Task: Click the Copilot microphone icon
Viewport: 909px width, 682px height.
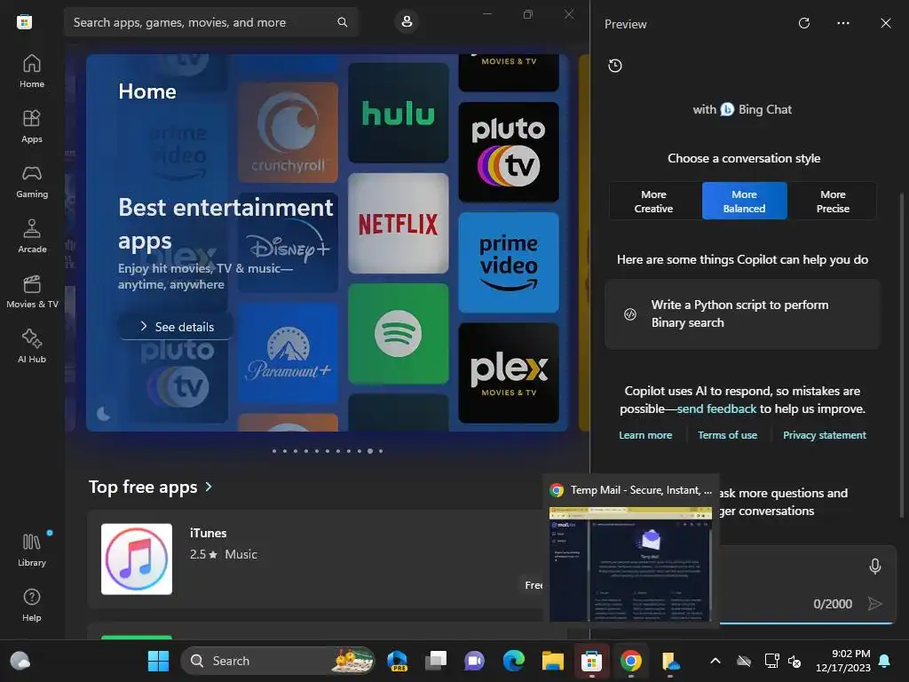Action: (875, 566)
